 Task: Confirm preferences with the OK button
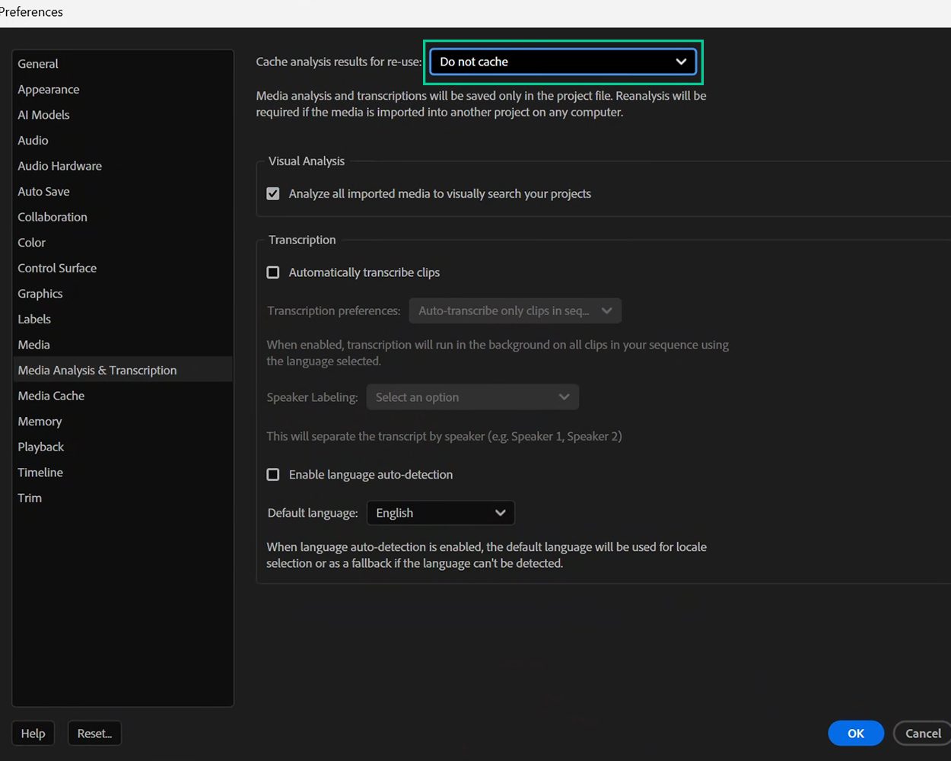[856, 734]
